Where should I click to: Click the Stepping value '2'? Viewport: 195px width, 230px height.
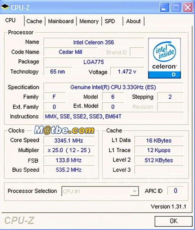pos(170,97)
